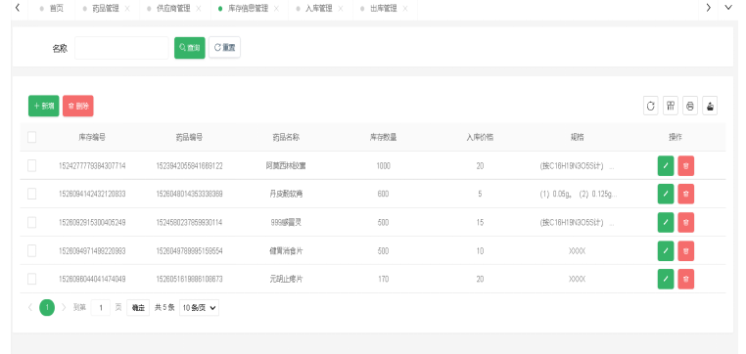
Task: Edit the 元胡止疼片 inventory row
Action: (666, 279)
